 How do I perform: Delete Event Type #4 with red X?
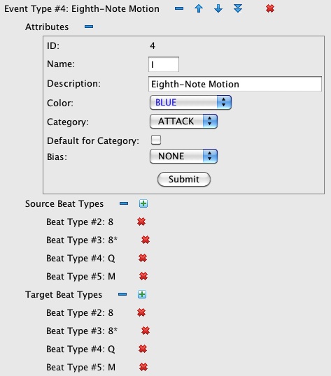pos(270,8)
